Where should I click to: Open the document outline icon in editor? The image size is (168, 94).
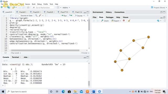pos(87,15)
